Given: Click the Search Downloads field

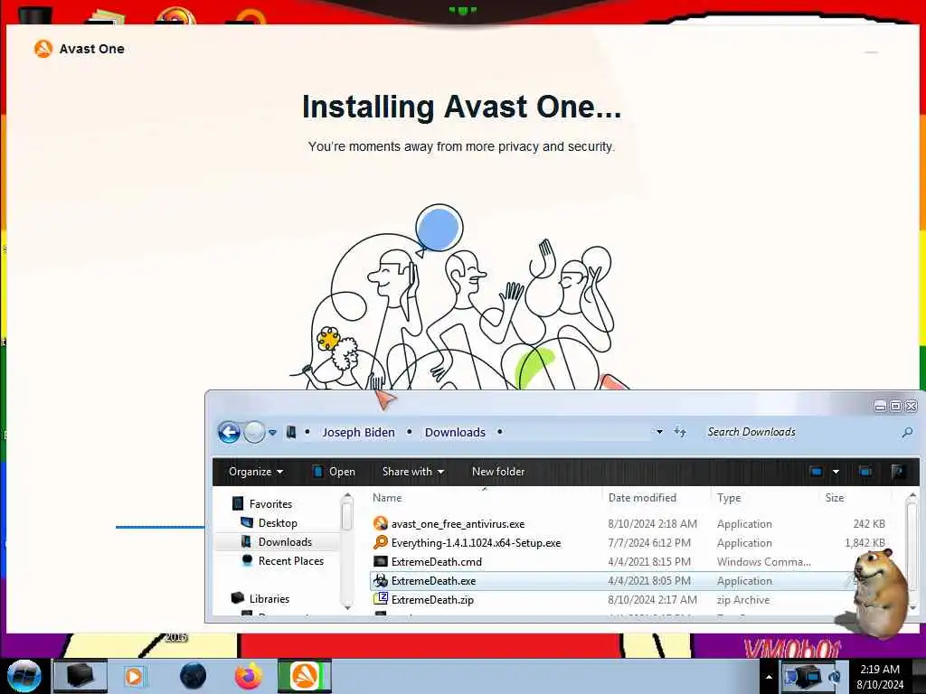Looking at the screenshot, I should click(x=800, y=432).
